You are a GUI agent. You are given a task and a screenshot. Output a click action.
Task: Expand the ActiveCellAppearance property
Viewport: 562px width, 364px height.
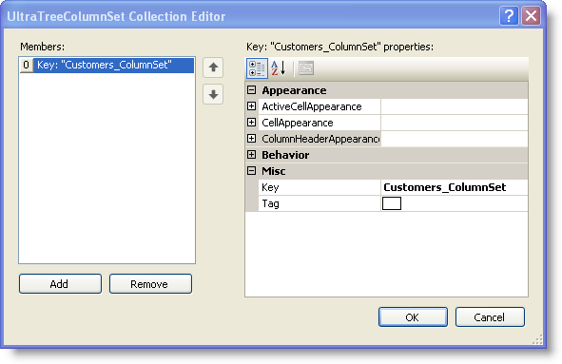252,106
